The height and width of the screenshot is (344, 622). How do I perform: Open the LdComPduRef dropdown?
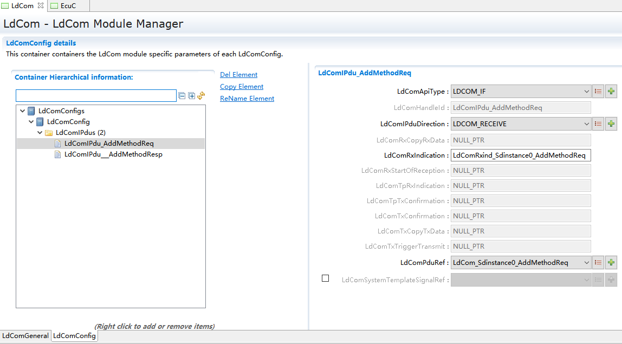(586, 263)
